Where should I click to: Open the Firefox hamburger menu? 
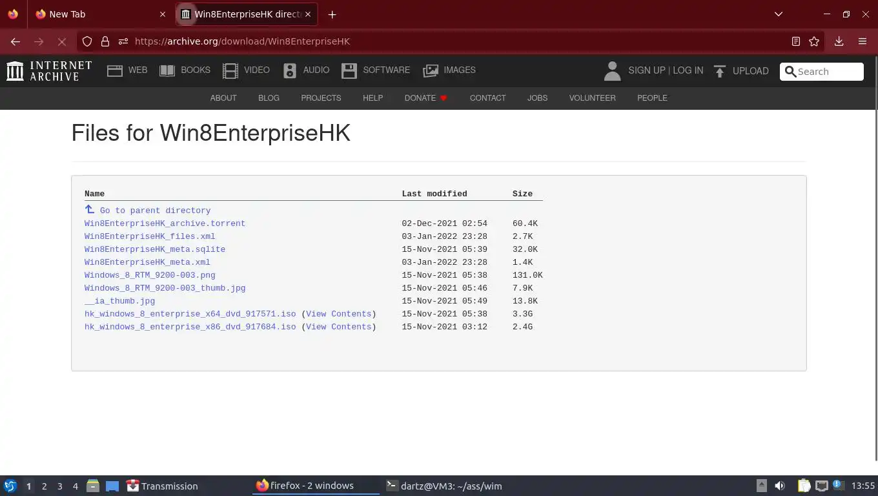(x=863, y=41)
